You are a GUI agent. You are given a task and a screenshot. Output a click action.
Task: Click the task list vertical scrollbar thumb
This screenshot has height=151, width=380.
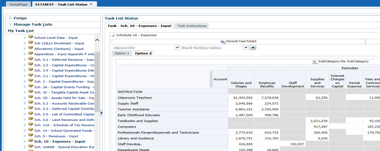97,82
